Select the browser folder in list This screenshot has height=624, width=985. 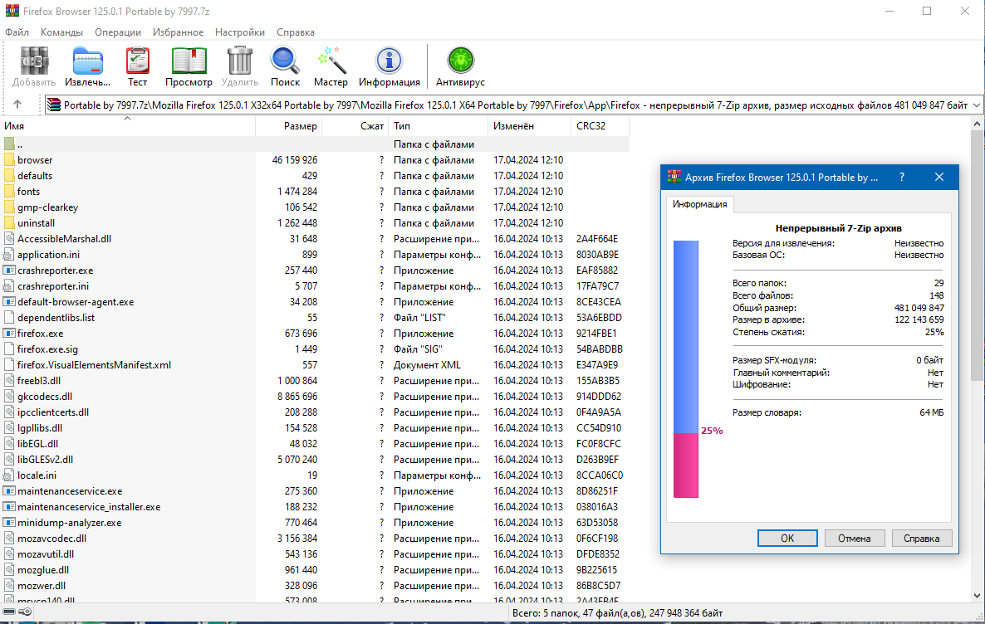(x=35, y=160)
